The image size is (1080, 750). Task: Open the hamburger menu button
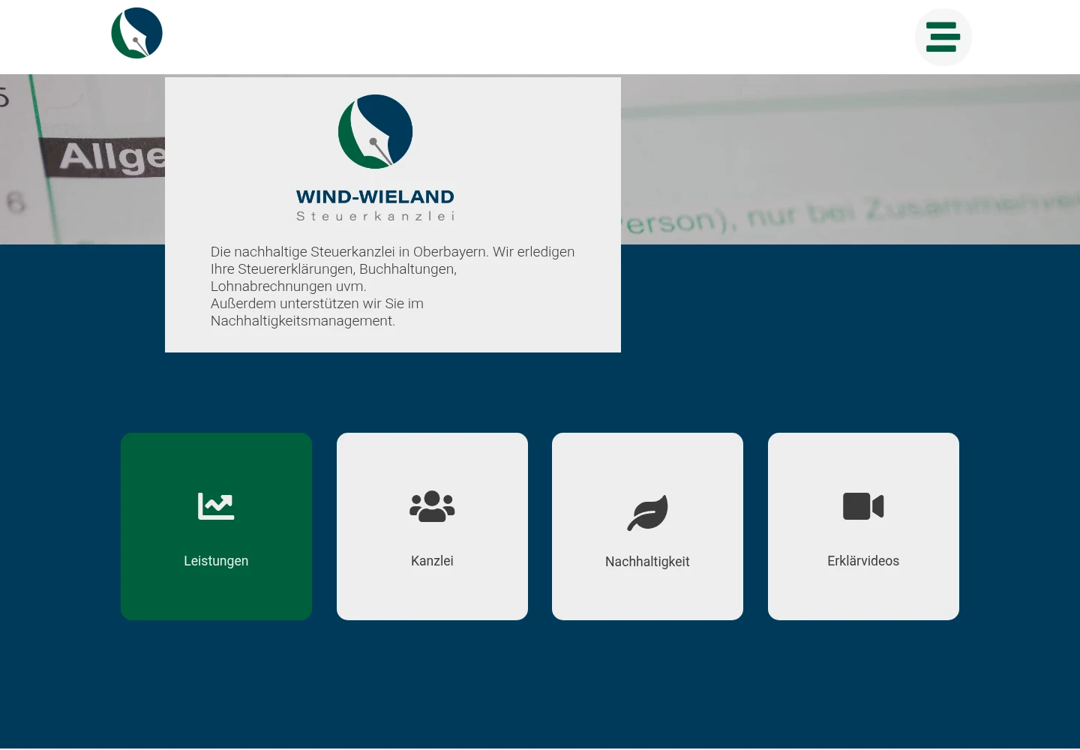coord(943,37)
